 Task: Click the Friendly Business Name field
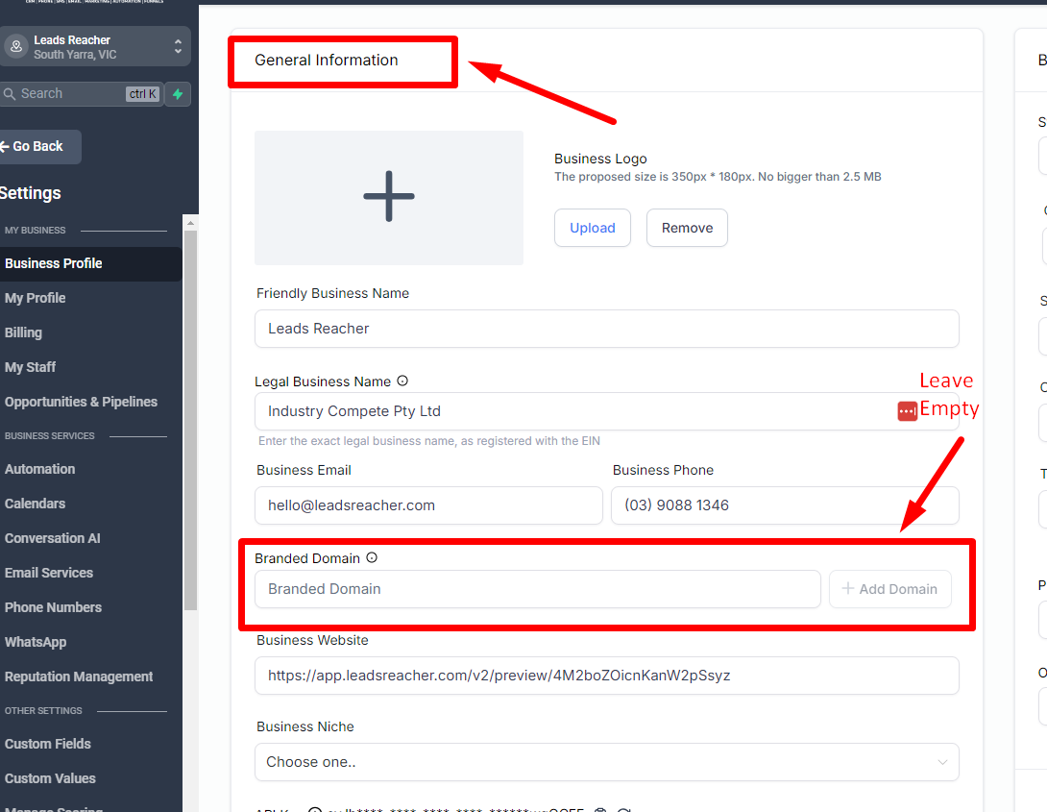[x=606, y=329]
